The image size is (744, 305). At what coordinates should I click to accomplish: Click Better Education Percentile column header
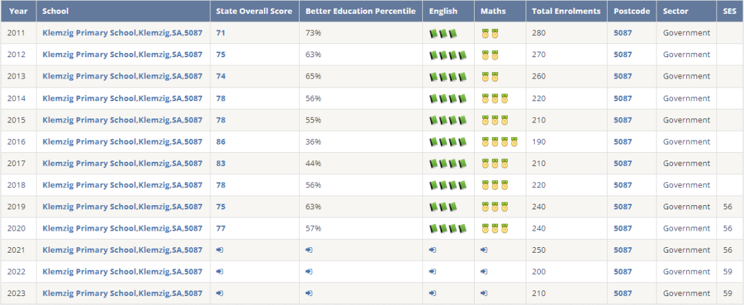360,11
